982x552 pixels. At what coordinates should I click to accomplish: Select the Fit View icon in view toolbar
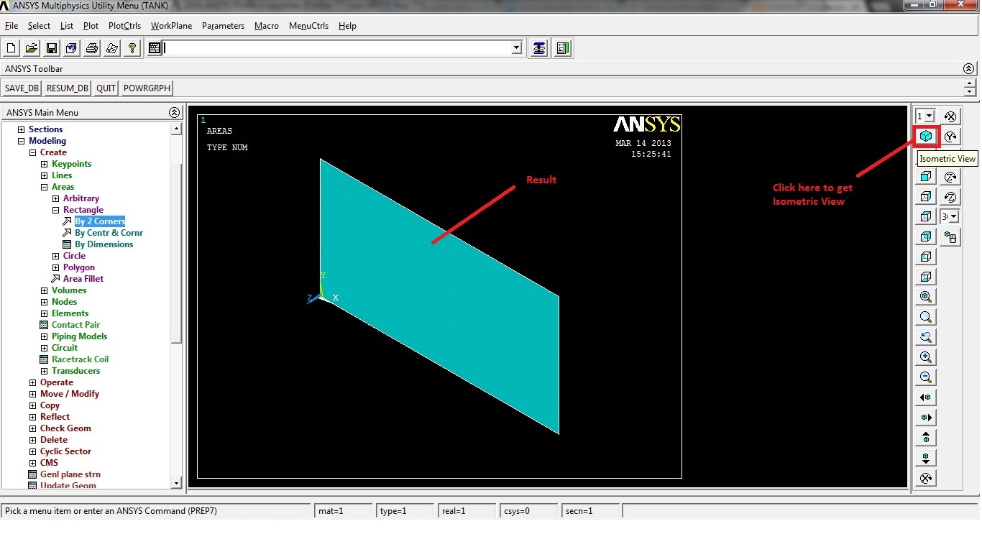(x=926, y=296)
